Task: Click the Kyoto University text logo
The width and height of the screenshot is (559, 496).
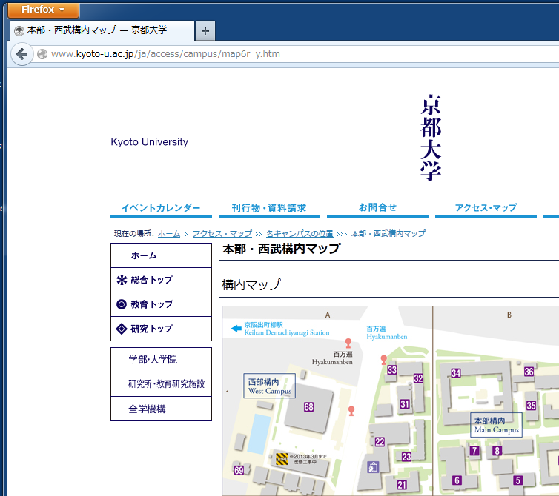Action: tap(149, 141)
